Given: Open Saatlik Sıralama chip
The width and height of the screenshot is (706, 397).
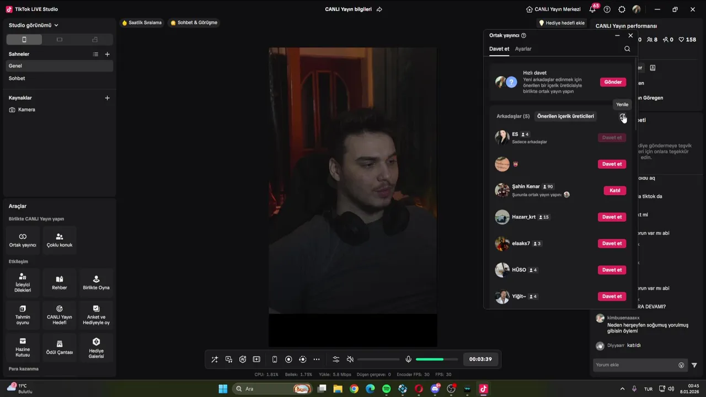Looking at the screenshot, I should click(x=142, y=23).
